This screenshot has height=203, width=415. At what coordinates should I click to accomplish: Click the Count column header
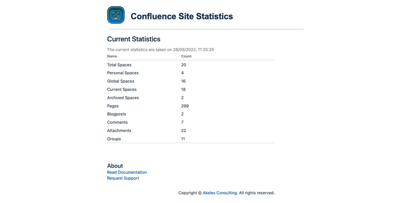tap(186, 56)
